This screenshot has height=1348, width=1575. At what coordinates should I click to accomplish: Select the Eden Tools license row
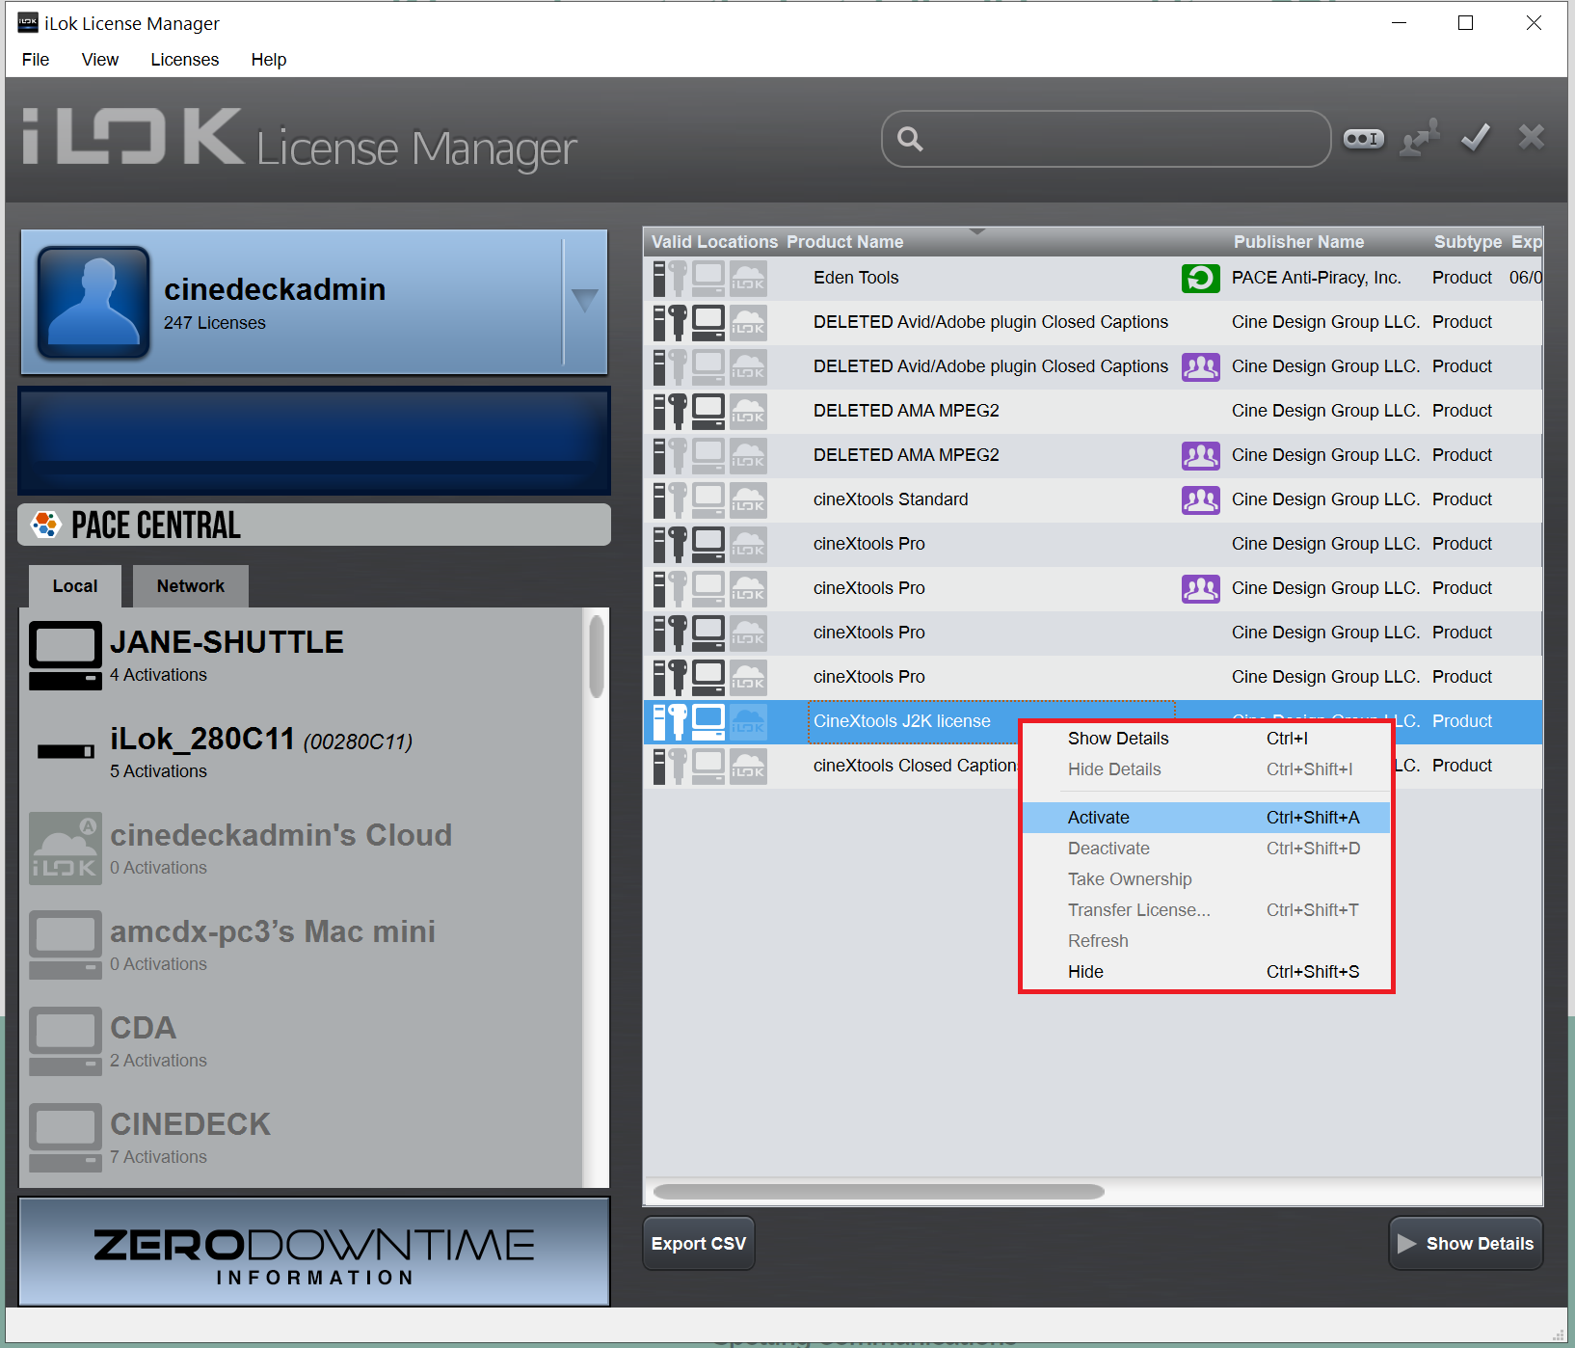coord(1093,279)
